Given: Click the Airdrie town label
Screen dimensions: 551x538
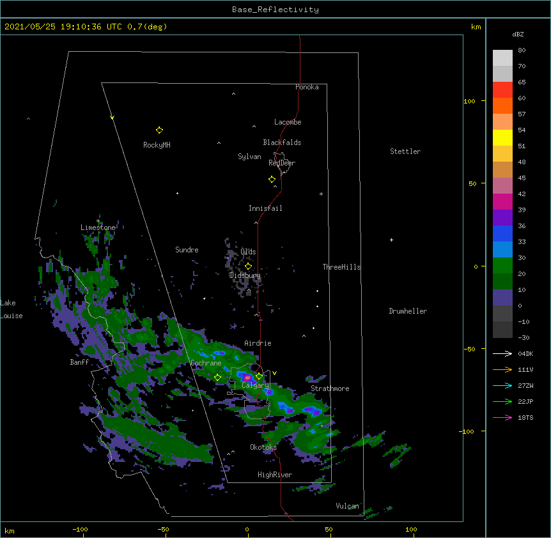Looking at the screenshot, I should coord(258,343).
